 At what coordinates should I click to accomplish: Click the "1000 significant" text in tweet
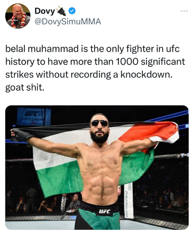[150, 61]
